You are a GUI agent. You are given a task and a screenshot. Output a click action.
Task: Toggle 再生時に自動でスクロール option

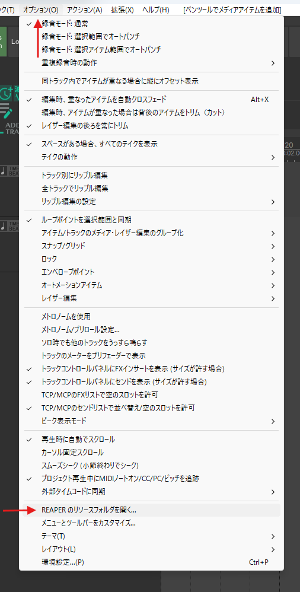[x=151, y=440]
